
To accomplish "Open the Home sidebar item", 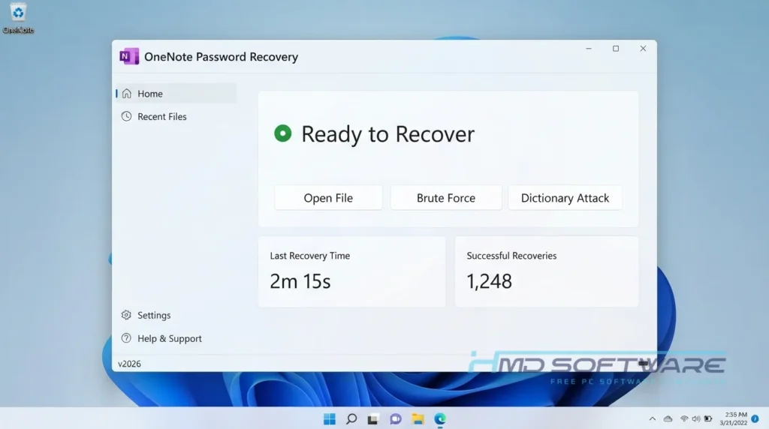I will (176, 93).
